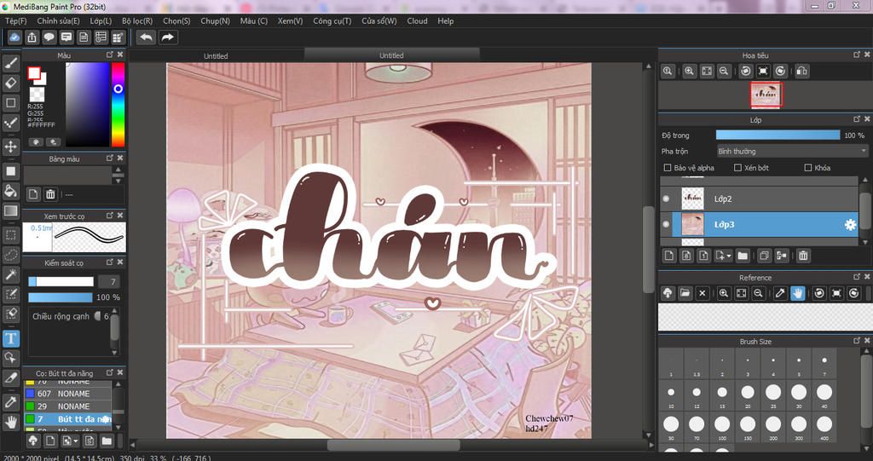Screen dimensions: 873x461
Task: Float the Brush Size panel popout icon
Action: [x=856, y=340]
